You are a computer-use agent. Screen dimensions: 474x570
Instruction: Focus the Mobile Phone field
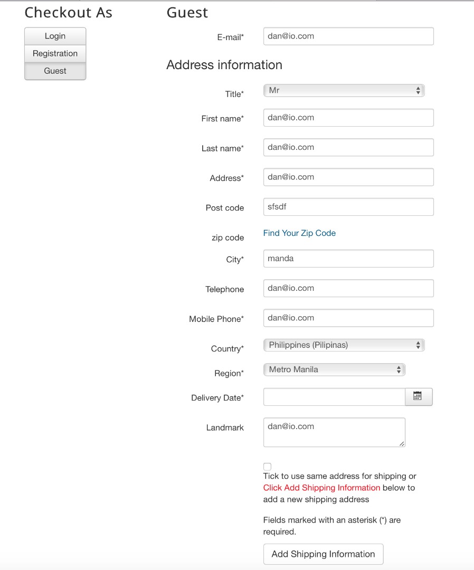pyautogui.click(x=348, y=318)
